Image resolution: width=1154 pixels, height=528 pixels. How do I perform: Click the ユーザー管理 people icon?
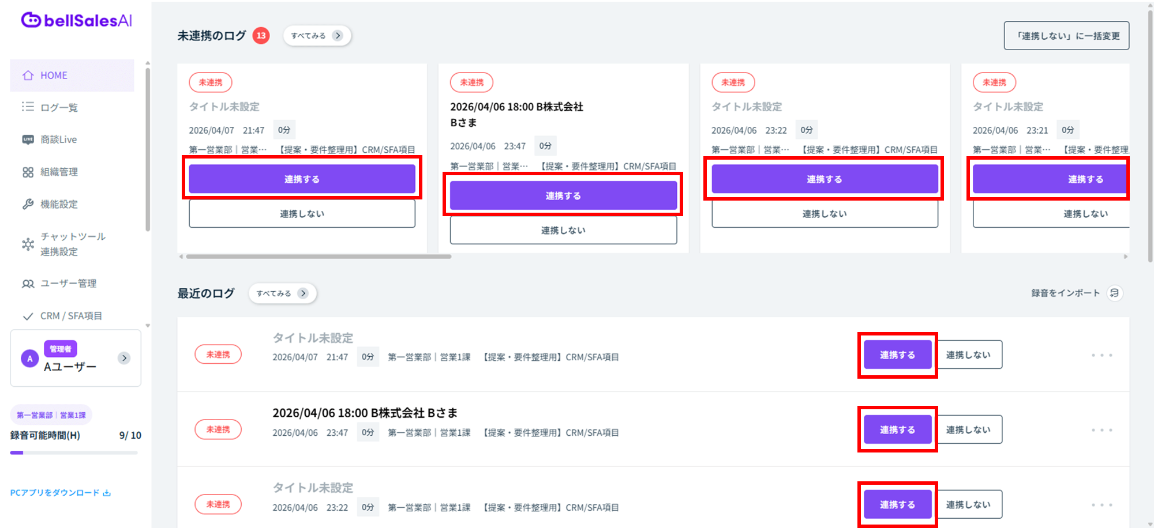[x=28, y=284]
